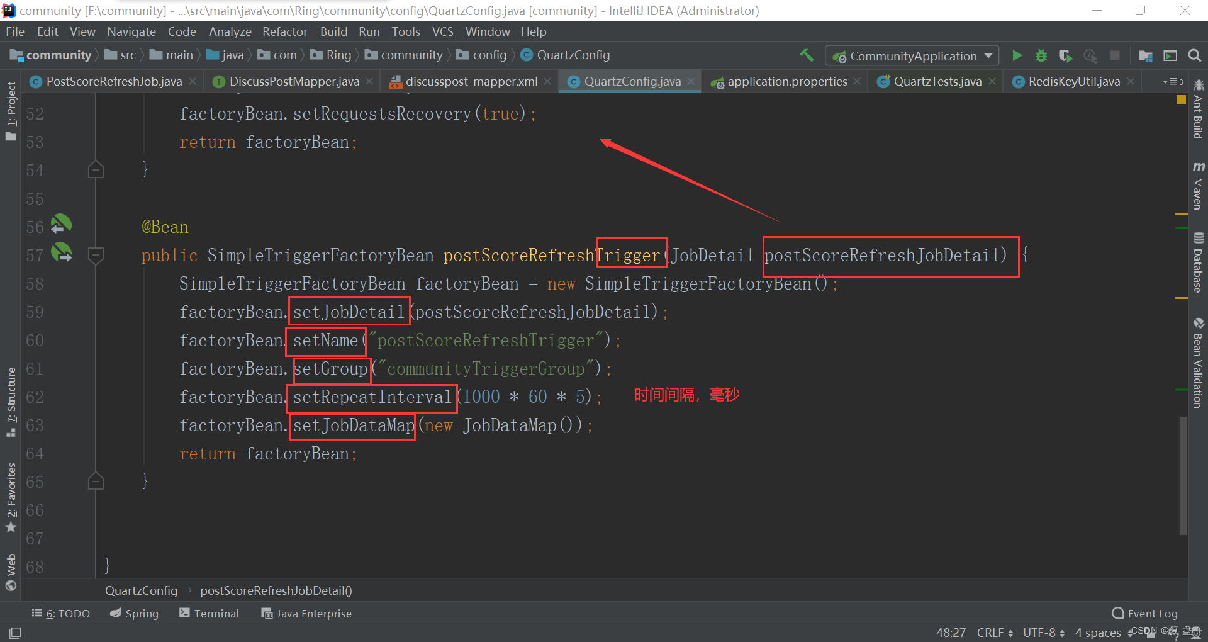Open the Web tool window

[11, 572]
